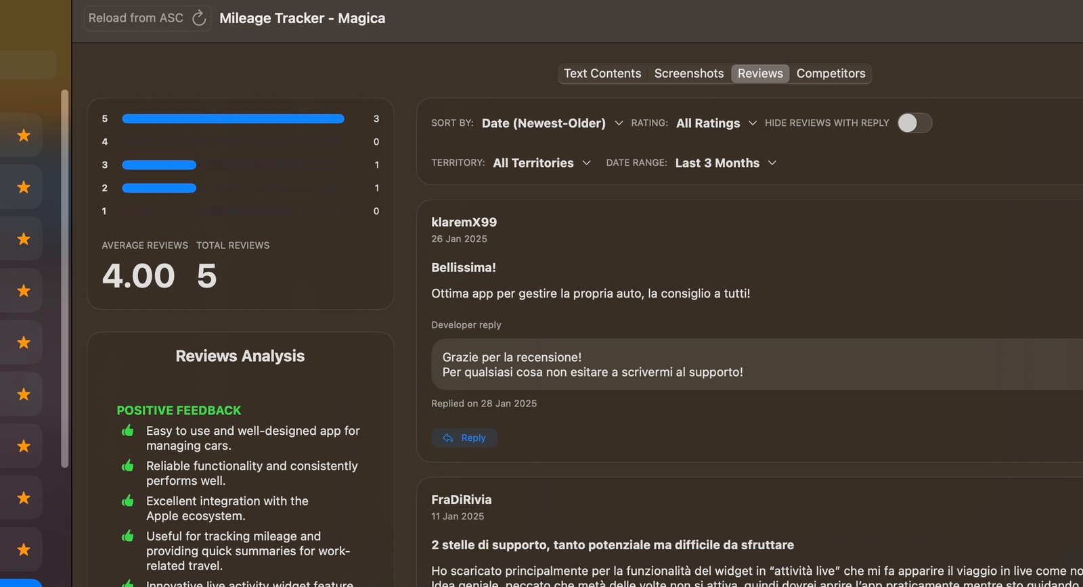Viewport: 1083px width, 587px height.
Task: Switch to the Text Contents tab
Action: 602,73
